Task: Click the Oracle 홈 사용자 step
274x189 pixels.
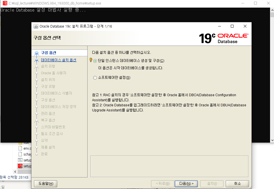Action: point(54,73)
